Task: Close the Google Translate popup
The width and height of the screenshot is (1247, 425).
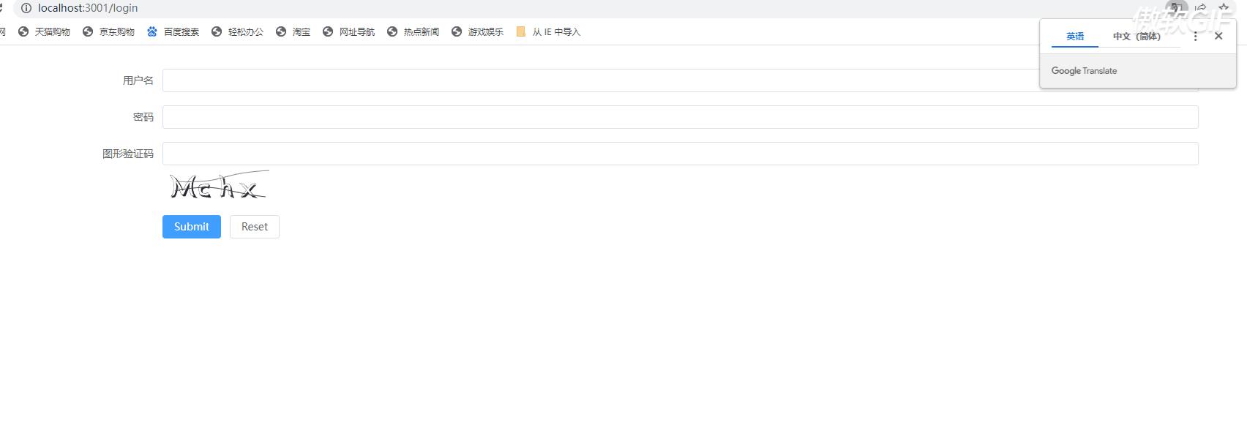Action: [x=1218, y=36]
